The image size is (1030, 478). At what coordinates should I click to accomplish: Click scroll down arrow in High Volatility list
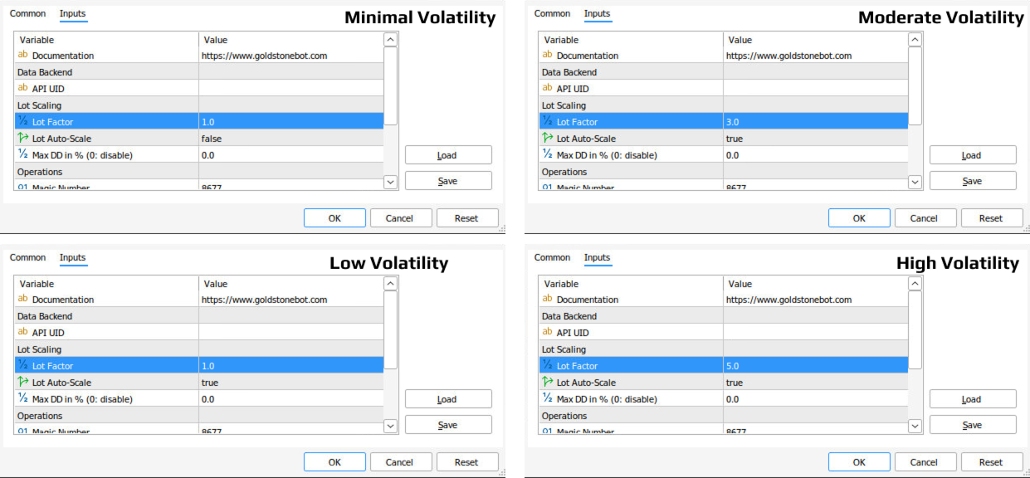tap(915, 426)
